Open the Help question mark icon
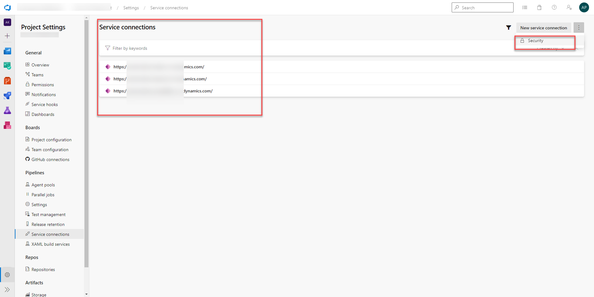The height and width of the screenshot is (297, 594). click(554, 7)
